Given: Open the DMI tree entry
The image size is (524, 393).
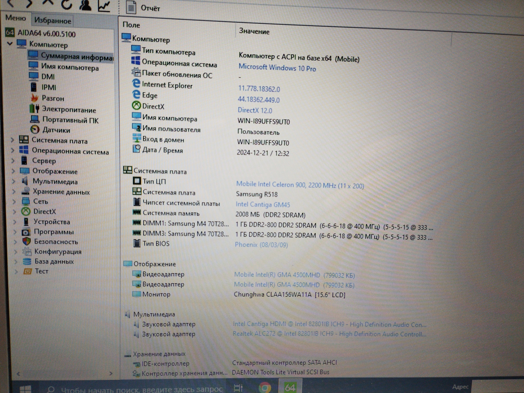Looking at the screenshot, I should point(48,77).
